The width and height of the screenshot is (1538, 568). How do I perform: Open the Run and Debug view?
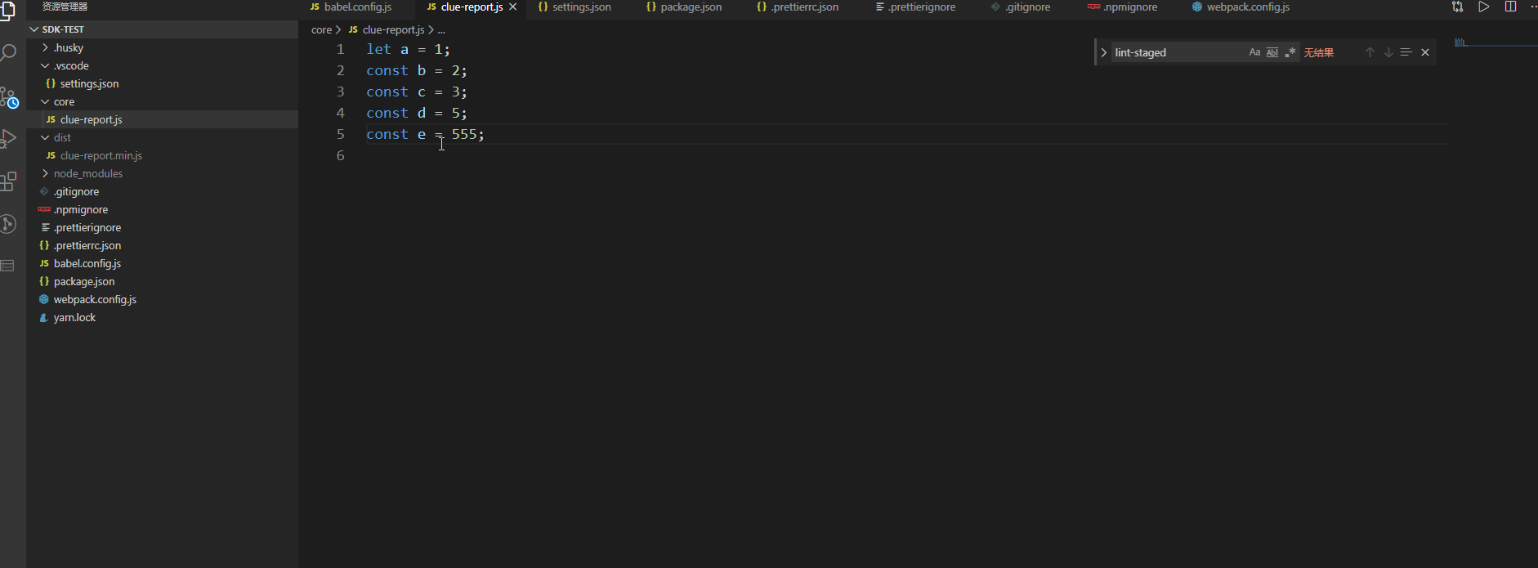tap(8, 139)
